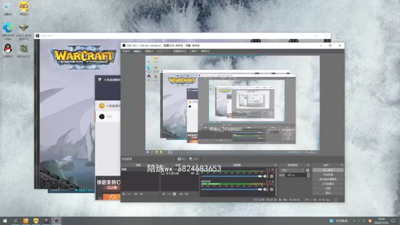Image resolution: width=400 pixels, height=225 pixels.
Task: Adjust desktop audio volume slider
Action: click(231, 189)
